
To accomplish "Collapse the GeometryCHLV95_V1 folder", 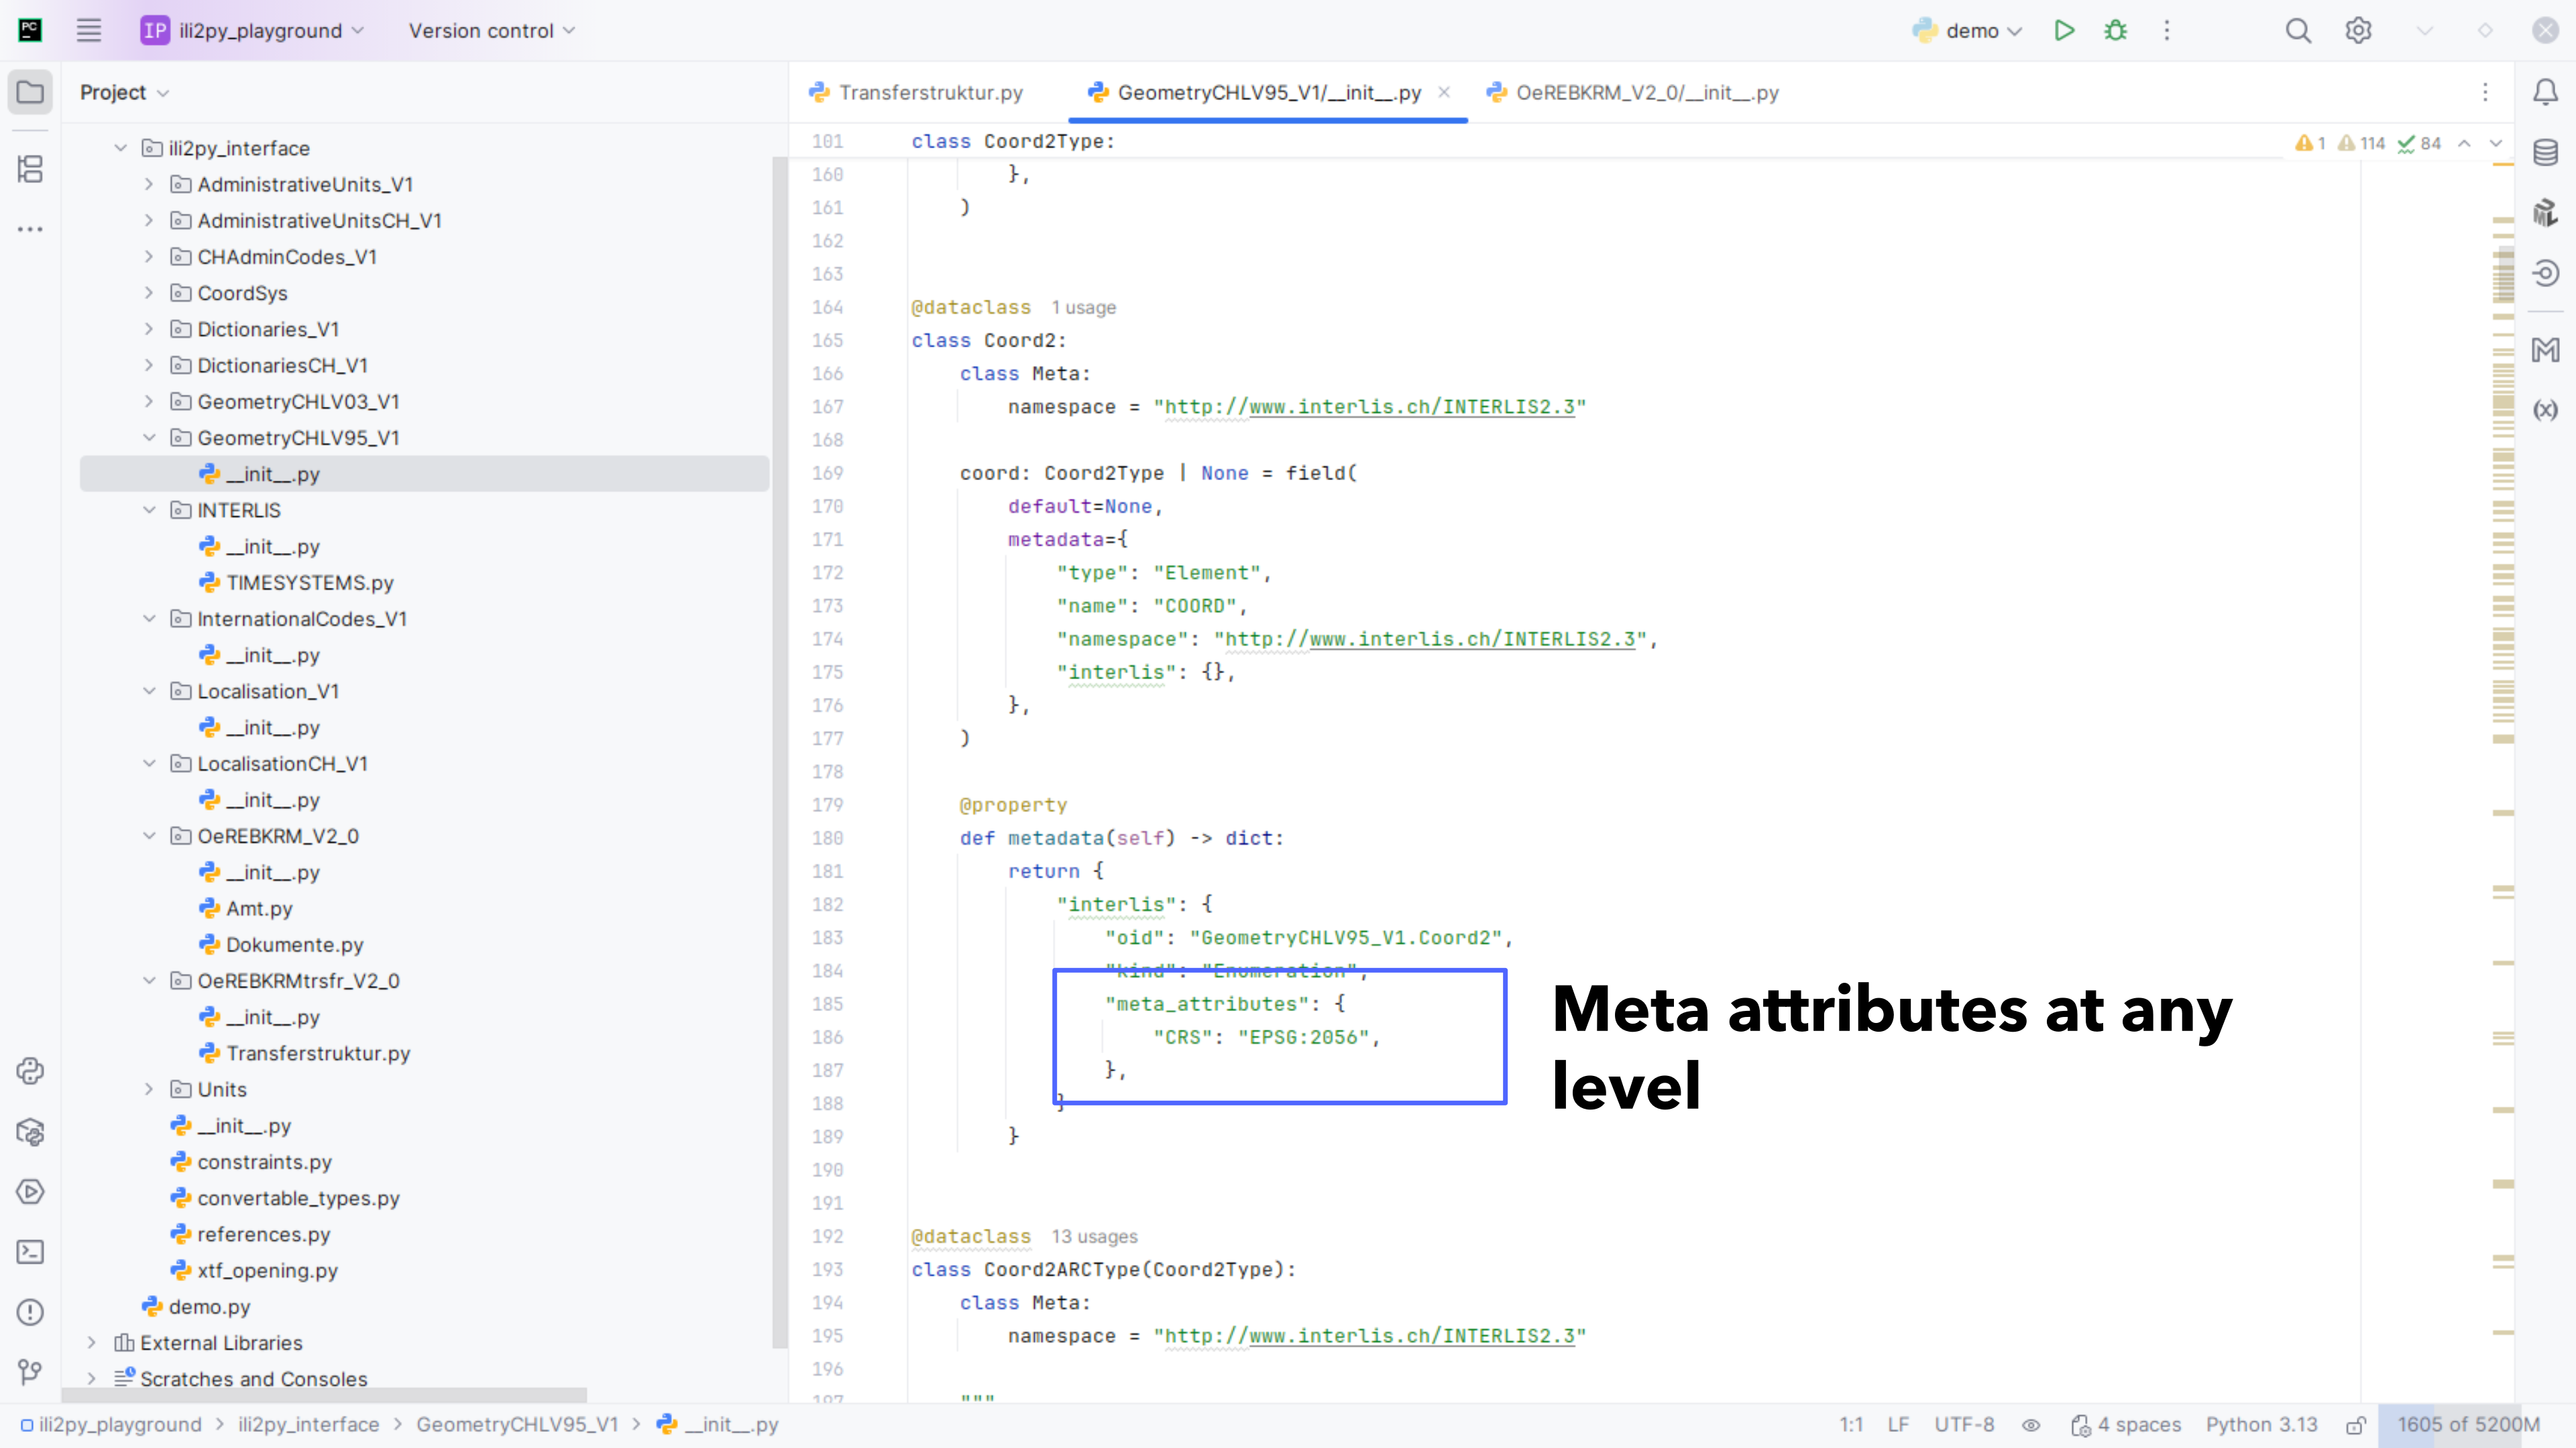I will (149, 438).
